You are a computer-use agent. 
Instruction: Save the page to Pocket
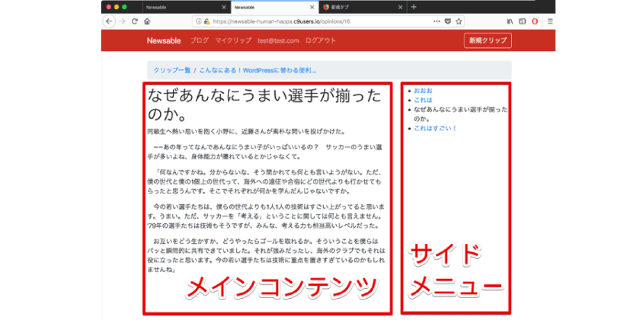(448, 21)
